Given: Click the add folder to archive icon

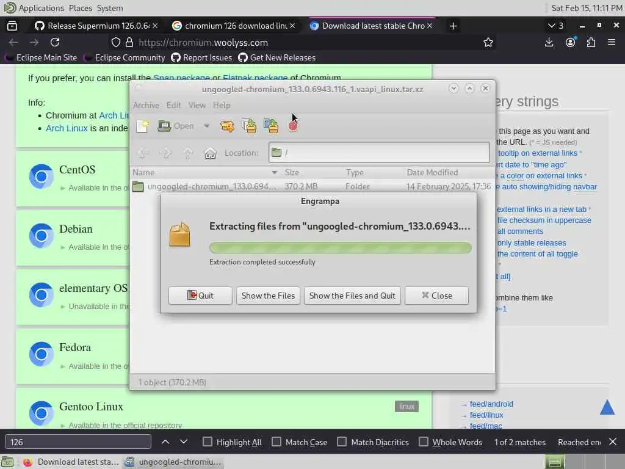Looking at the screenshot, I should coord(271,126).
